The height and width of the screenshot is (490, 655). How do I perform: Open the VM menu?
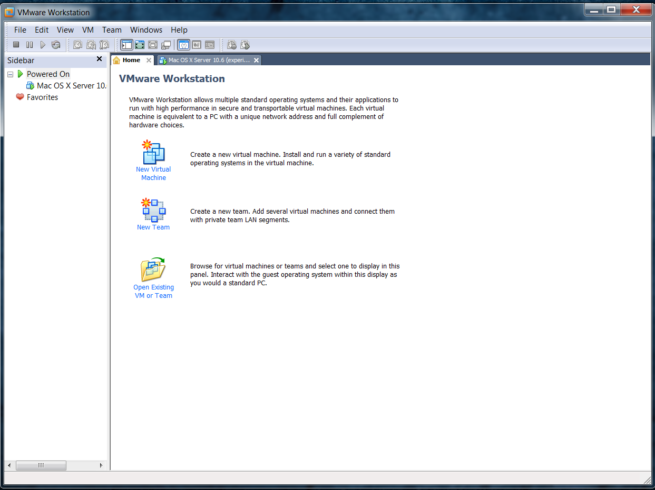(88, 30)
